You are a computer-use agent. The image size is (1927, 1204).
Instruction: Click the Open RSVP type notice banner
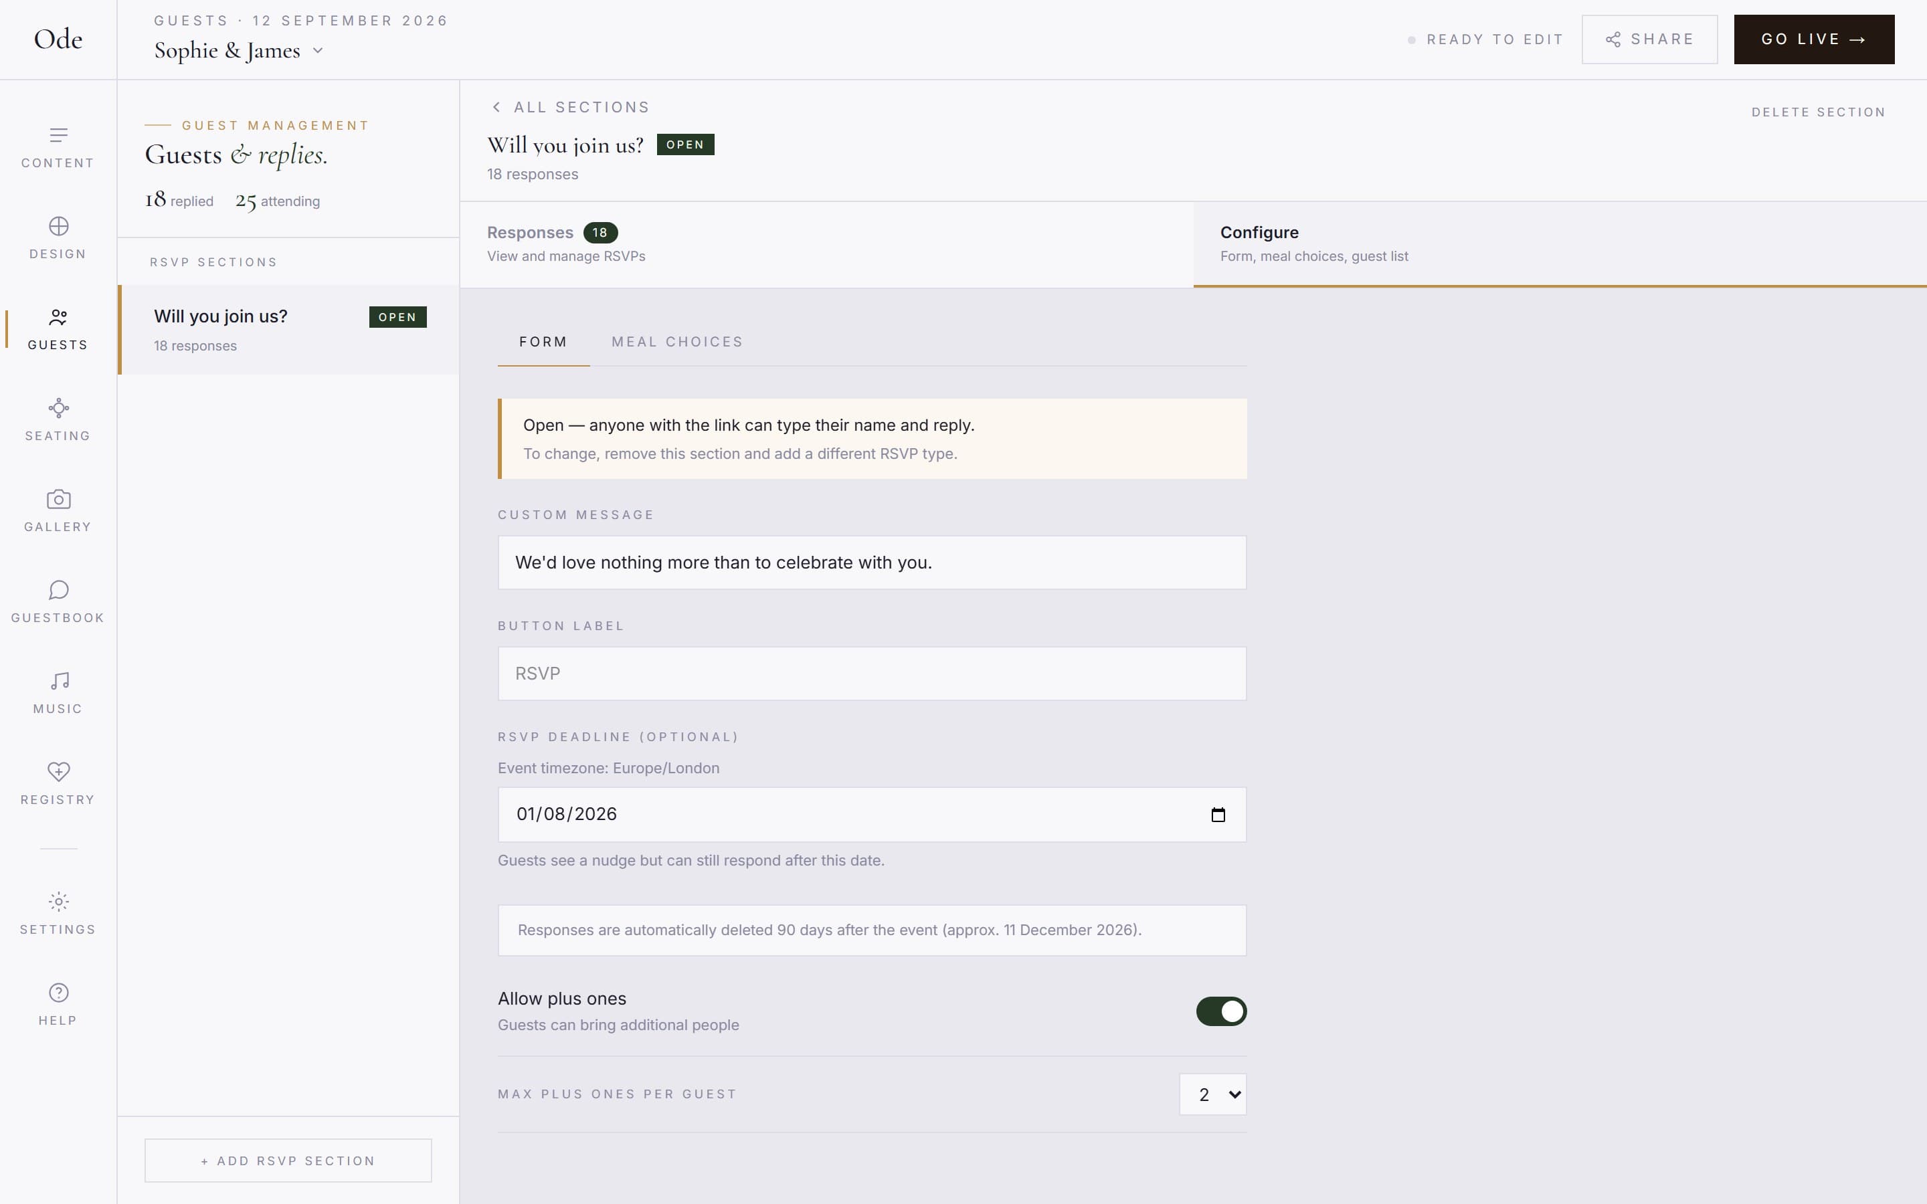872,439
